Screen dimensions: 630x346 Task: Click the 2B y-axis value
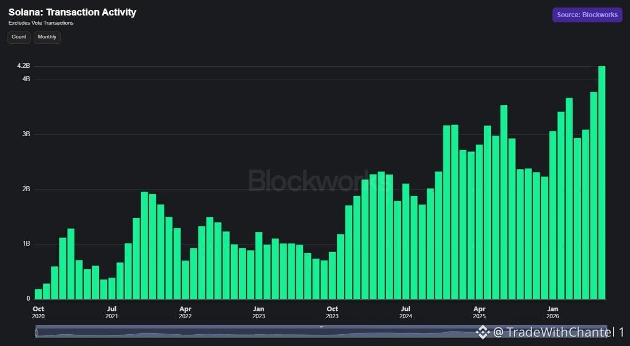coord(26,189)
